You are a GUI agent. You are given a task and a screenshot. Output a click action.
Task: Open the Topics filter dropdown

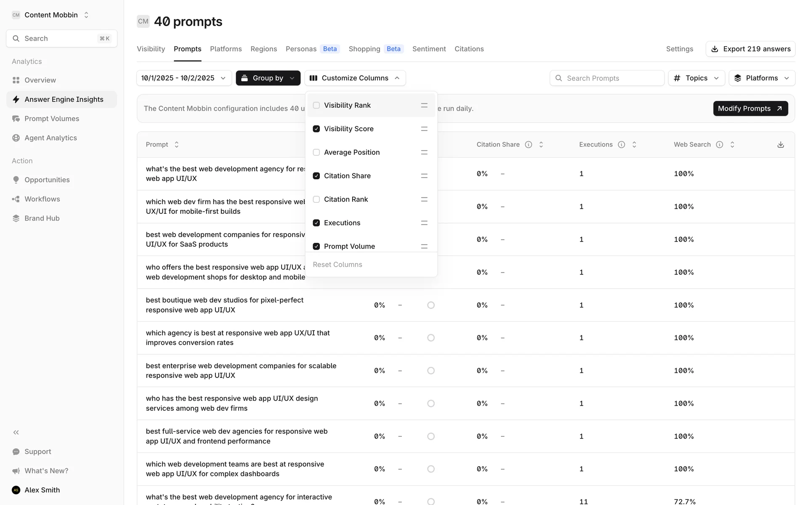pyautogui.click(x=696, y=78)
